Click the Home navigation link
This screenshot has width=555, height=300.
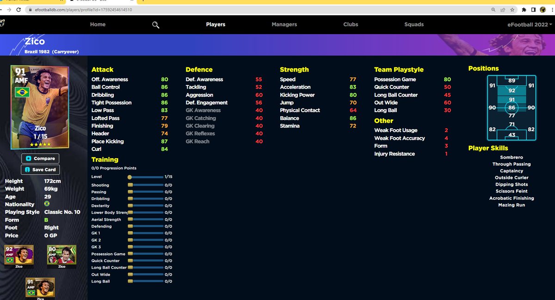pyautogui.click(x=98, y=24)
